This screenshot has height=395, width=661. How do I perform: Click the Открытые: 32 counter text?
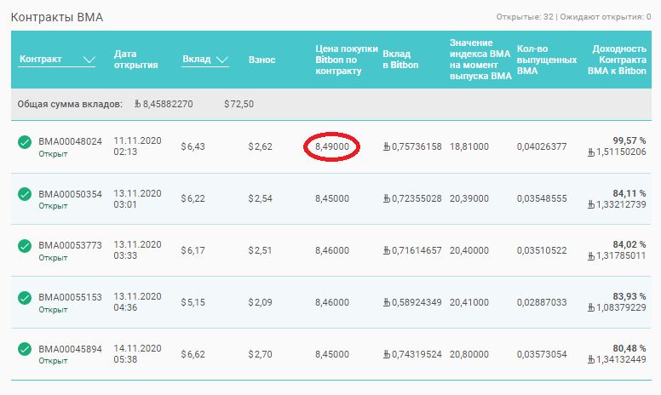(525, 17)
